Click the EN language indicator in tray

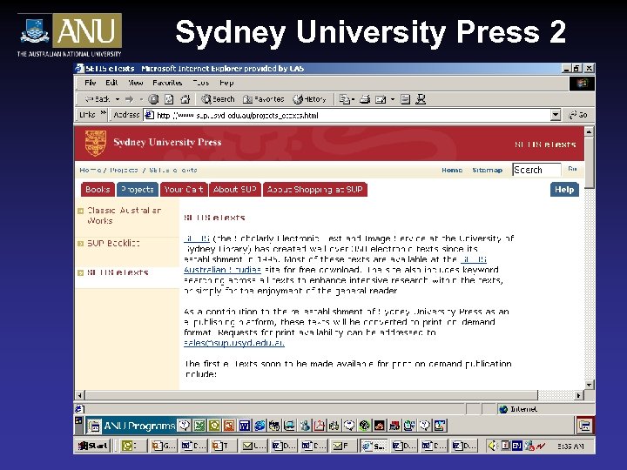[516, 445]
